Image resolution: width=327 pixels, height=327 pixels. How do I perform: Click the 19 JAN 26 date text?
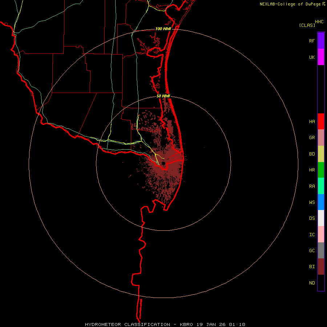tap(211, 324)
